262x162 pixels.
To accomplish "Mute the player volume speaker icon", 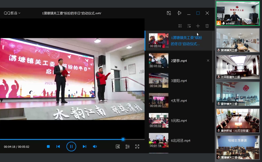I will pyautogui.click(x=95, y=146).
